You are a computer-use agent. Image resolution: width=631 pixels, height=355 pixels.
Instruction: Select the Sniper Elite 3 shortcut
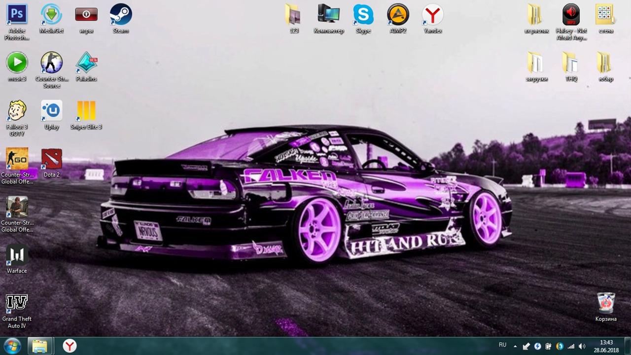click(86, 111)
